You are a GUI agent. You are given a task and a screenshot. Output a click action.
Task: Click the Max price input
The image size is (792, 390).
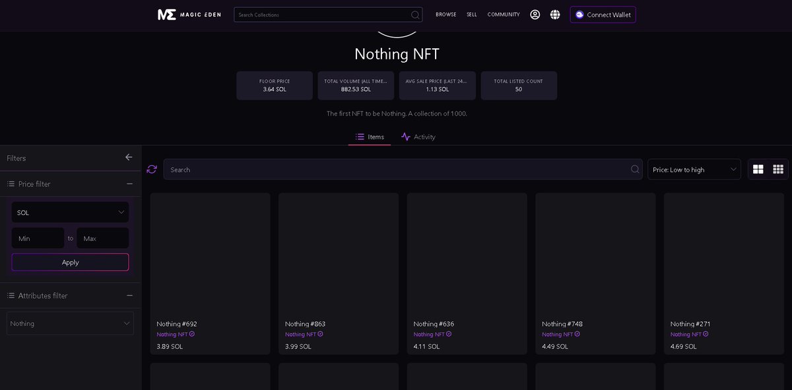tap(102, 238)
